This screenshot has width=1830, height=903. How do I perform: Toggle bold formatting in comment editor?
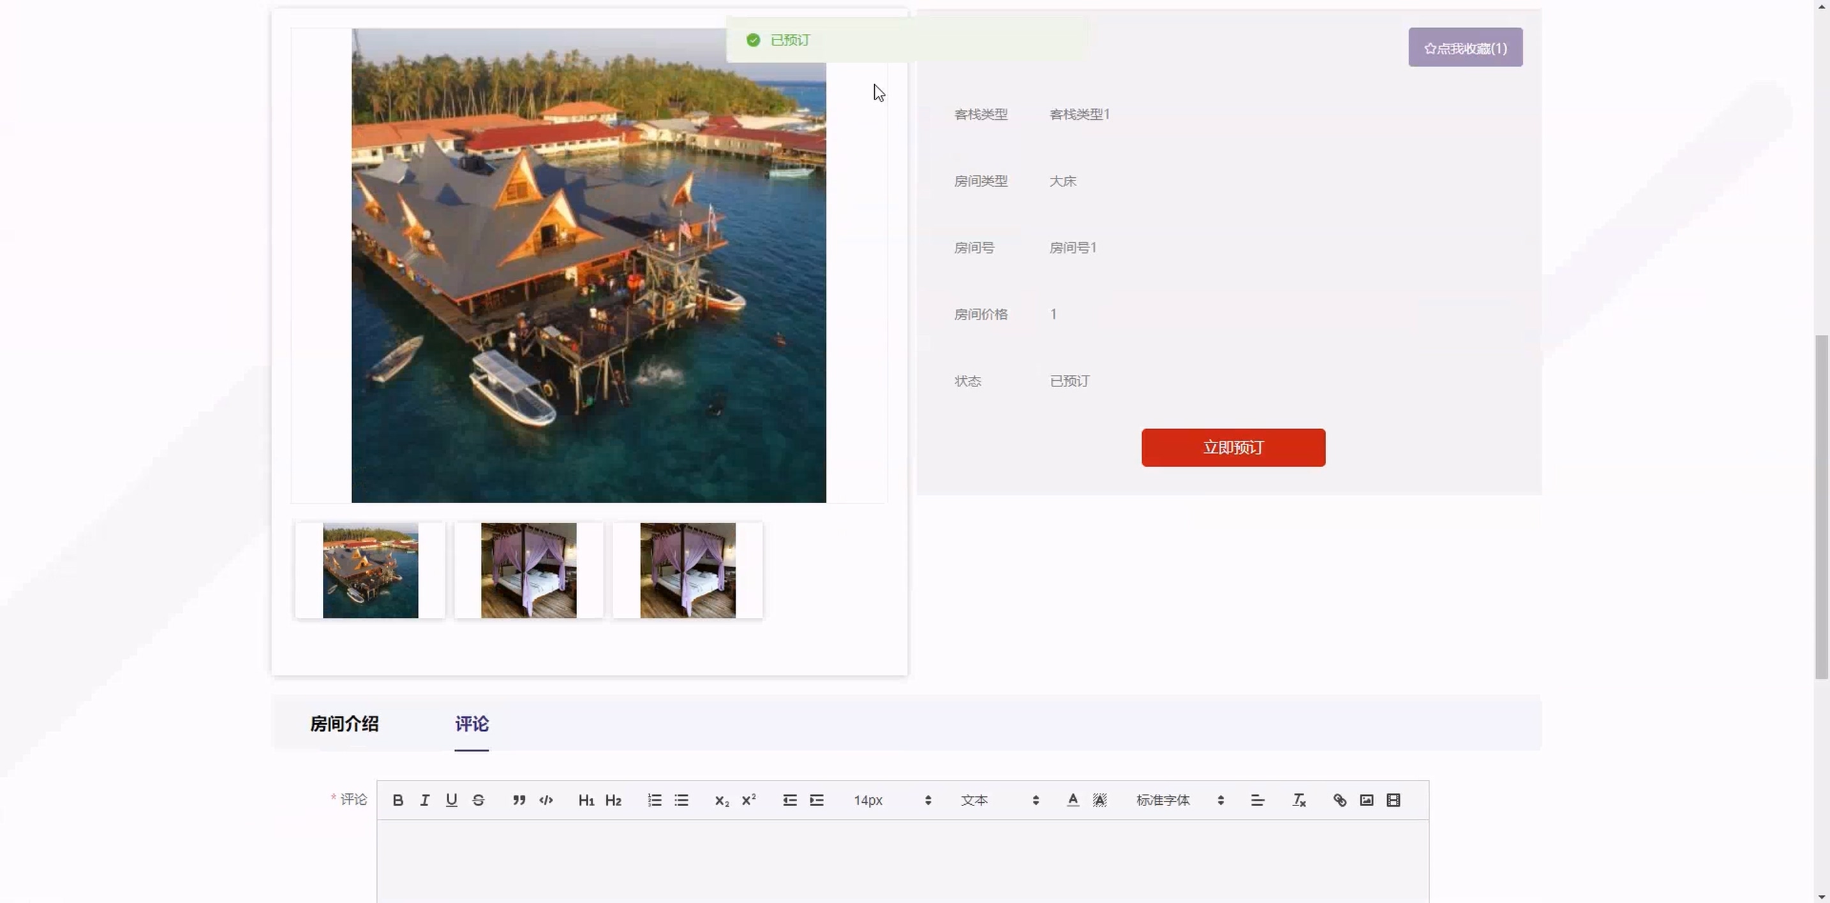pyautogui.click(x=398, y=800)
